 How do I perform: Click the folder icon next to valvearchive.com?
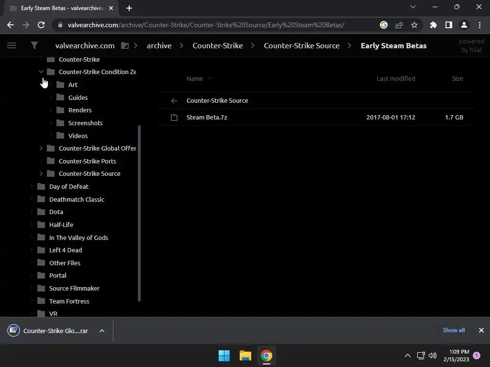(125, 45)
